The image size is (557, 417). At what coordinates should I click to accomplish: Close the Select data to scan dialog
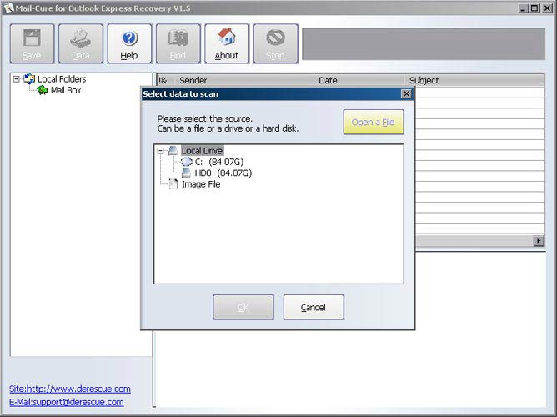click(x=406, y=93)
